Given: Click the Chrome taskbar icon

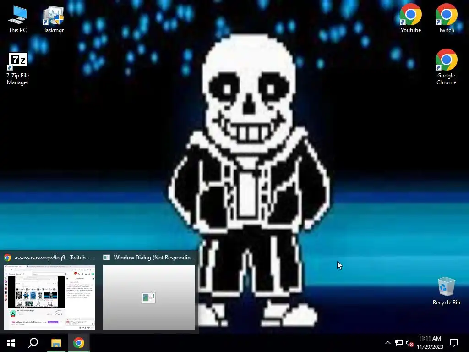Looking at the screenshot, I should 79,343.
